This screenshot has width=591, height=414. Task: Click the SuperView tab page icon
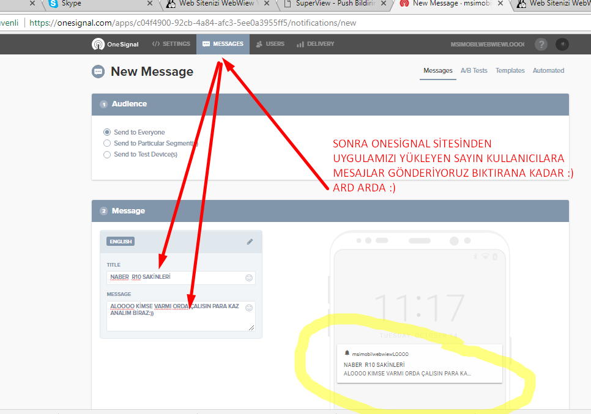(x=288, y=4)
